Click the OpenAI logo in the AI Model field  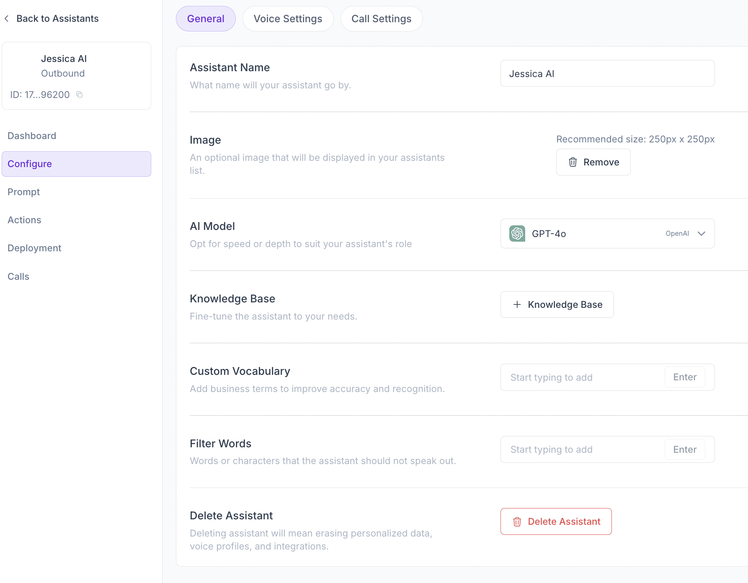pos(517,234)
